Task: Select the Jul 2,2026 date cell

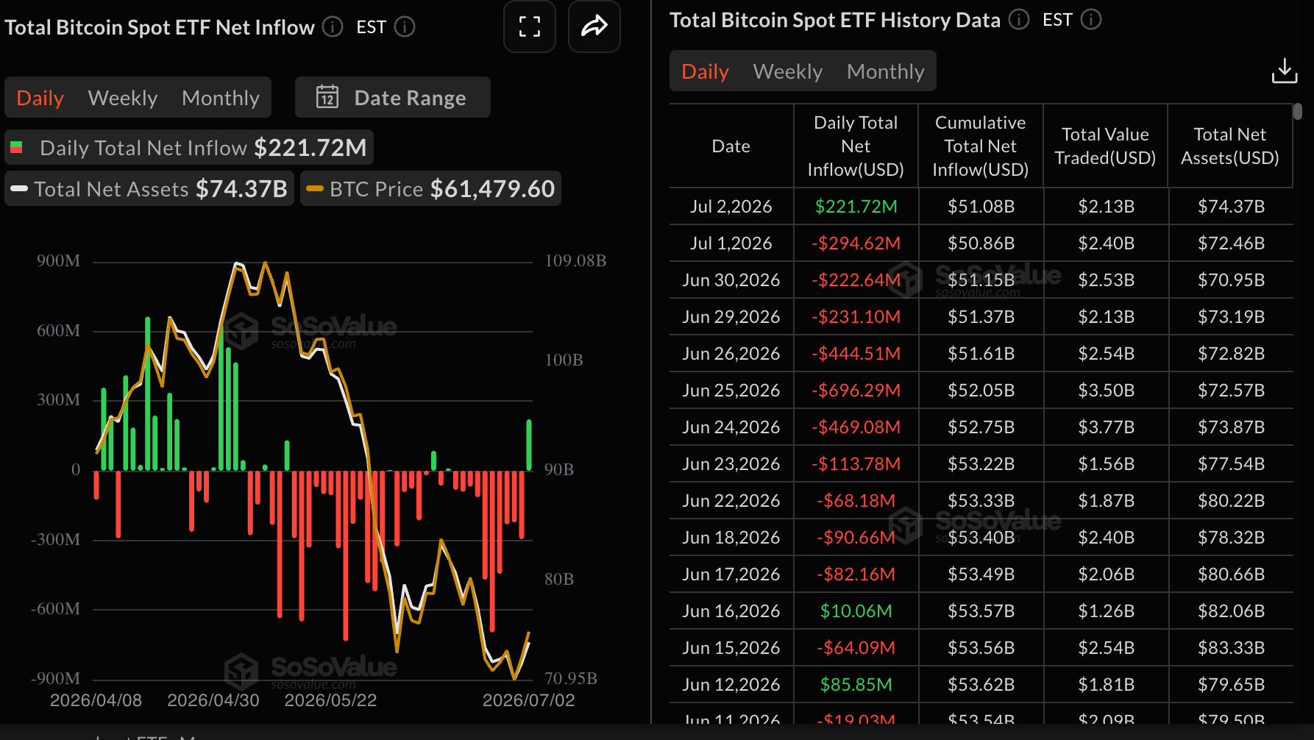Action: tap(731, 207)
